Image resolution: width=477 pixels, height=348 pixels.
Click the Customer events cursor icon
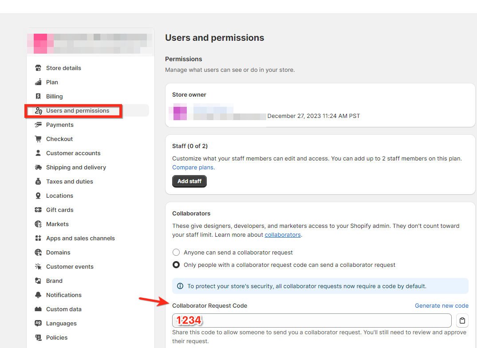(x=38, y=267)
